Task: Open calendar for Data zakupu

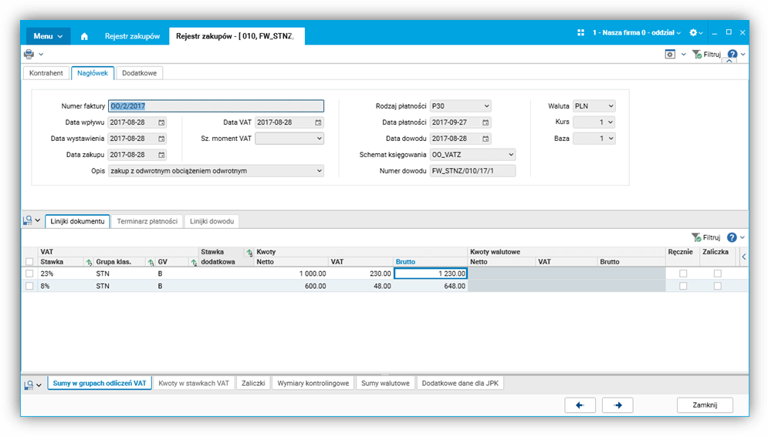Action: [x=161, y=155]
